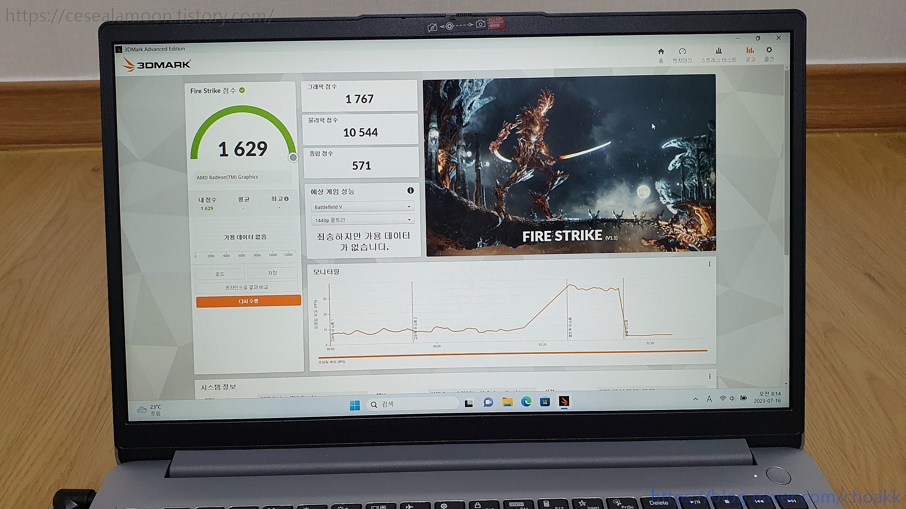
Task: Click the Combined score 571 card
Action: point(361,162)
